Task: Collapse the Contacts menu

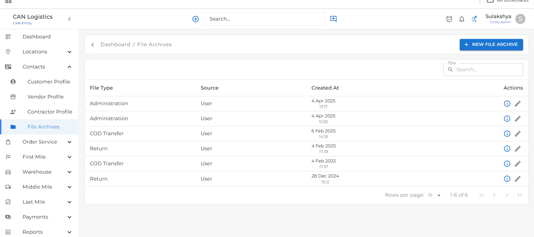Action: pyautogui.click(x=70, y=67)
